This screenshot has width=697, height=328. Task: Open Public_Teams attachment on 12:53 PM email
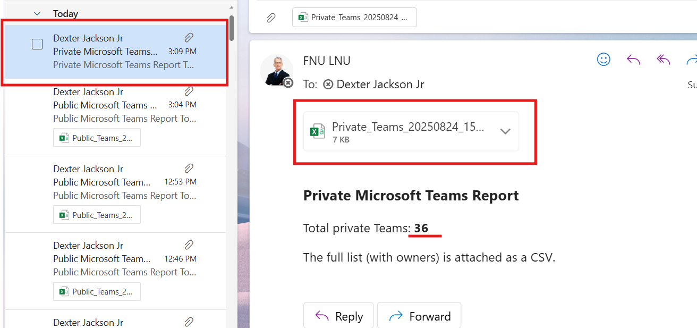97,215
